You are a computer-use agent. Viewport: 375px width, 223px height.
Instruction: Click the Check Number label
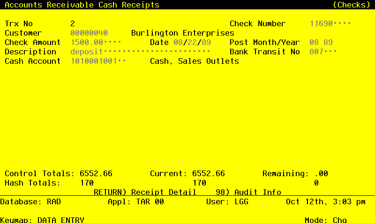[x=257, y=24]
